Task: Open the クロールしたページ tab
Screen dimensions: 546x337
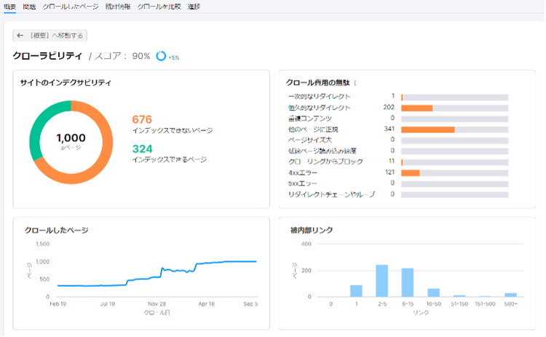Action: (71, 7)
